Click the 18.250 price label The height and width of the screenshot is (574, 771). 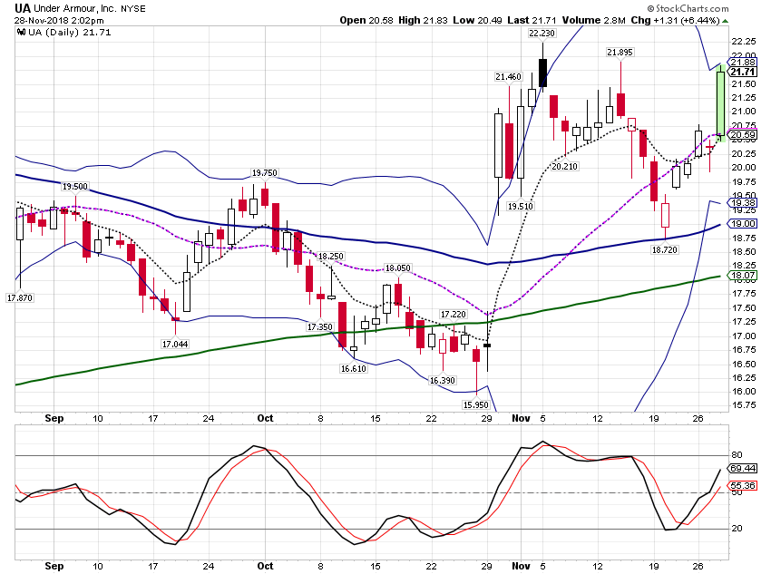point(331,257)
